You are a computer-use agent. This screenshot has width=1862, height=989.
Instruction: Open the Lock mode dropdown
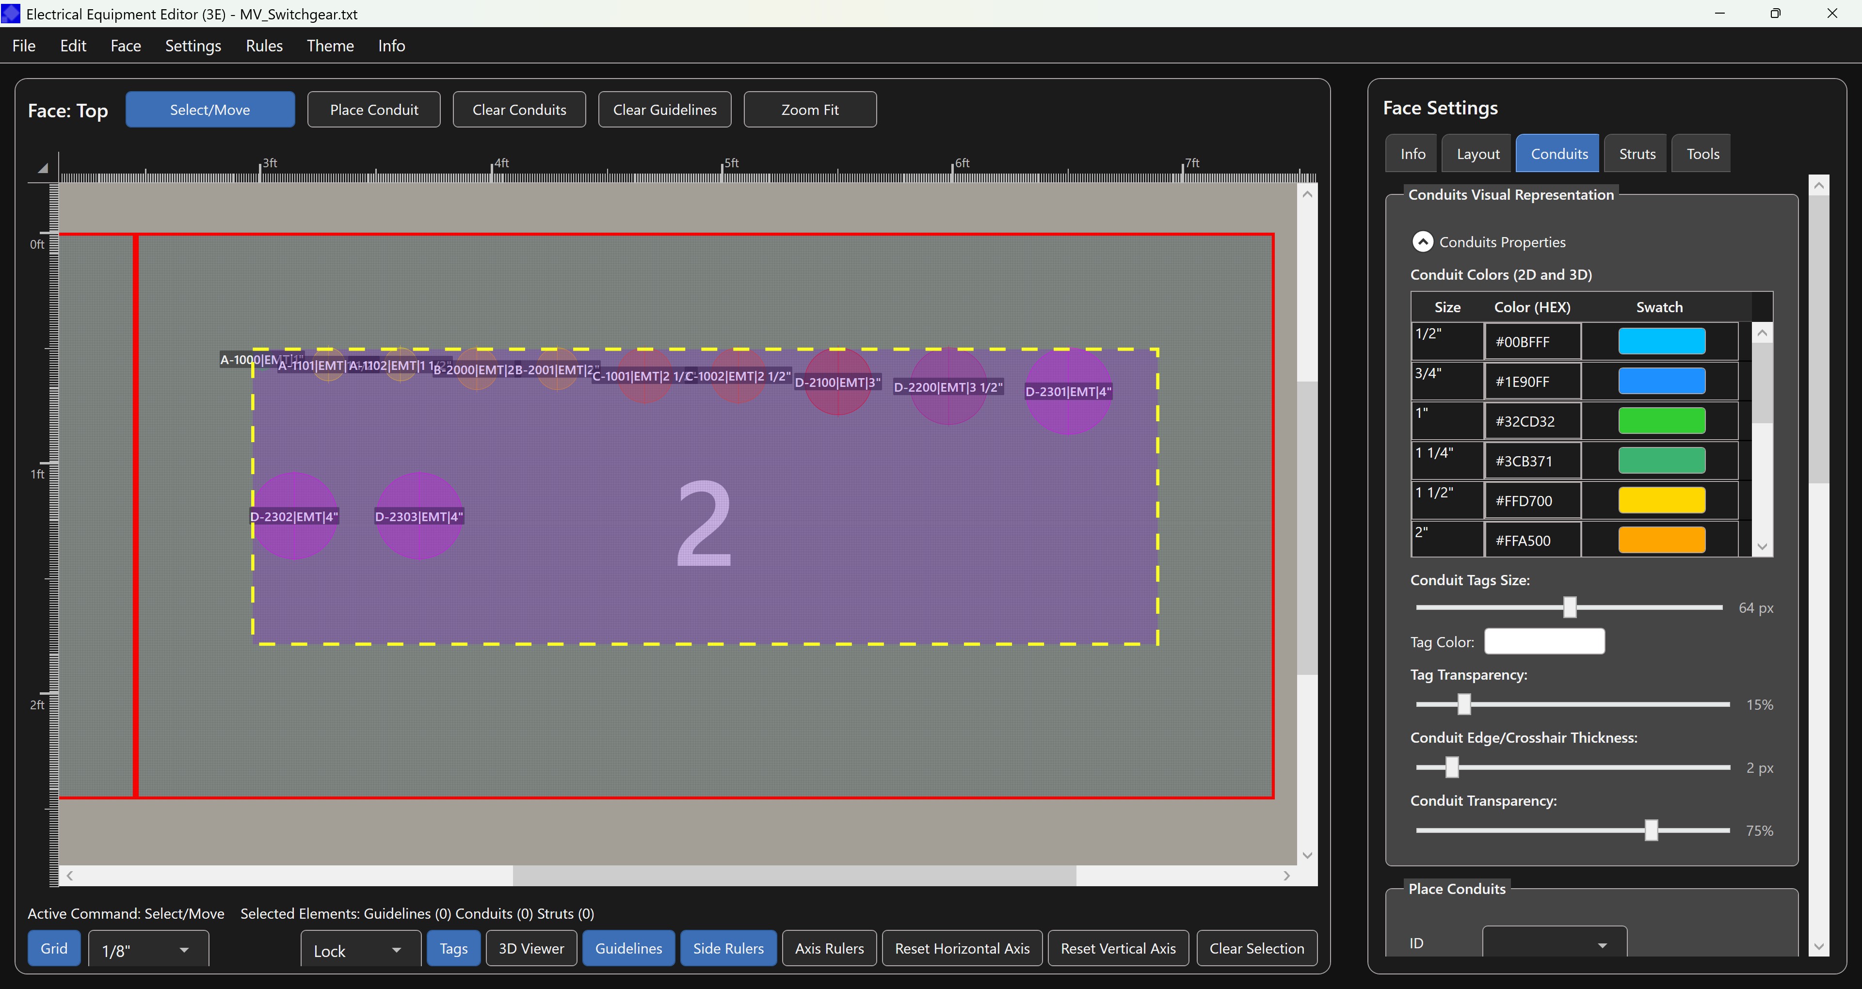click(x=360, y=950)
